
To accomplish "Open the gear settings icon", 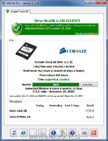I will 42,133.
